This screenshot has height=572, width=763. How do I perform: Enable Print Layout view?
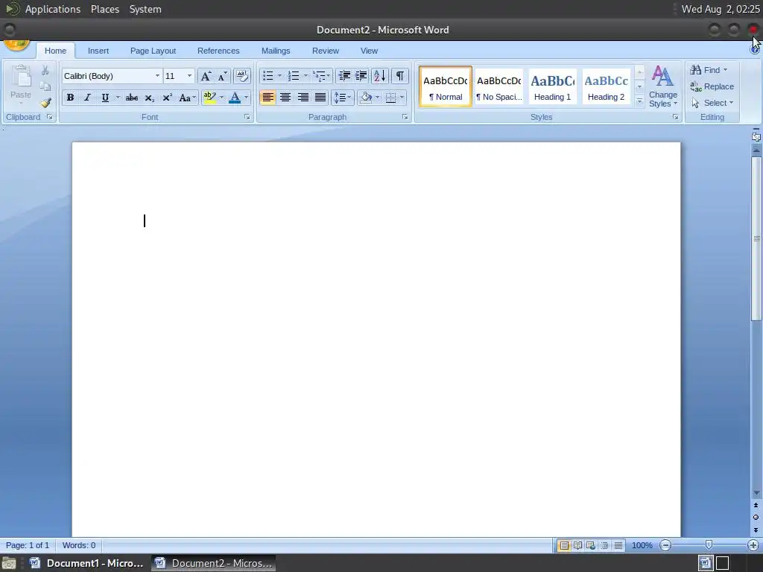point(564,545)
